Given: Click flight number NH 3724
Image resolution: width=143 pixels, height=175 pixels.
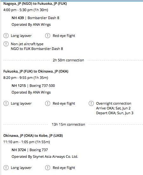Looking at the screenshot, I should tap(19, 150).
